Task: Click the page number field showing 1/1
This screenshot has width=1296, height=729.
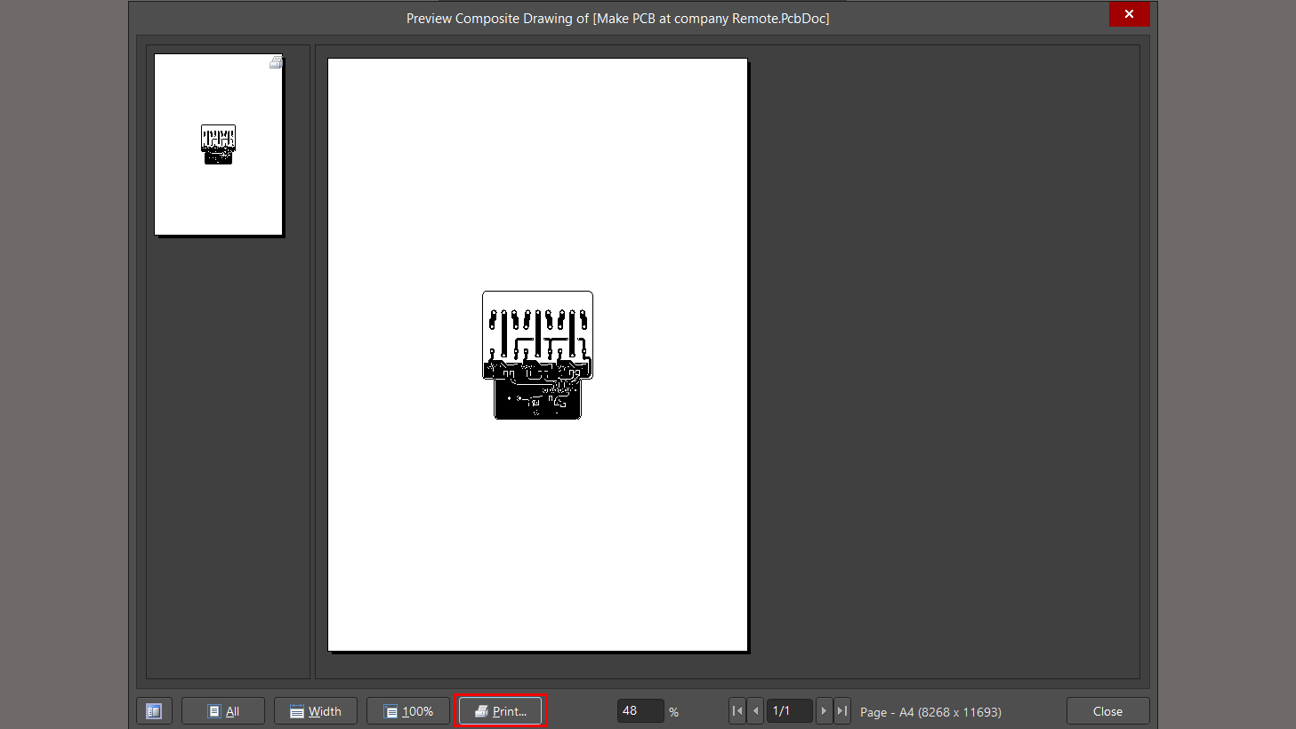Action: click(x=788, y=711)
